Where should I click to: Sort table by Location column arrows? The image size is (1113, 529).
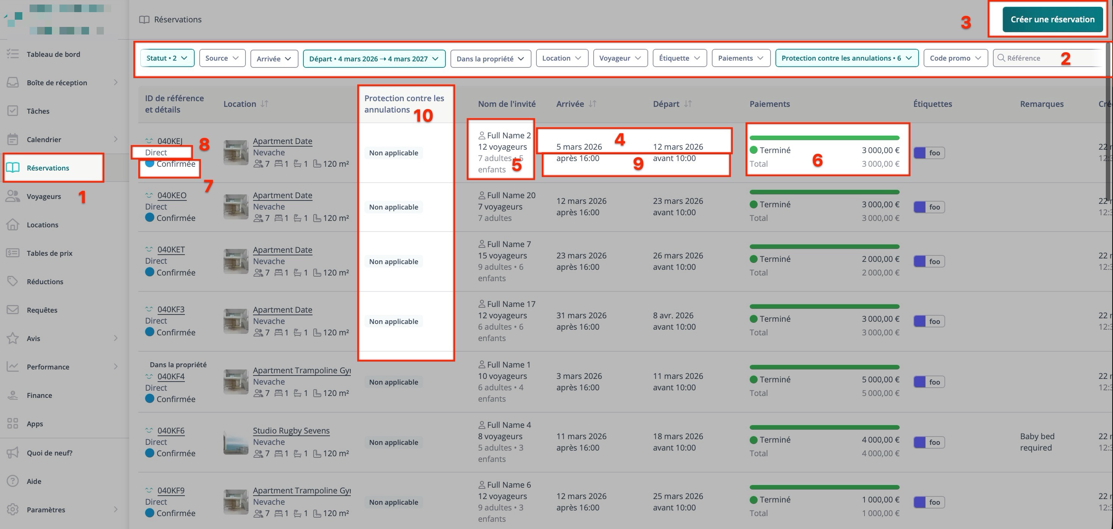pyautogui.click(x=264, y=104)
